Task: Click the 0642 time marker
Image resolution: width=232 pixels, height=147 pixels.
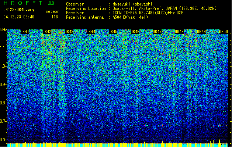Action: (47, 32)
